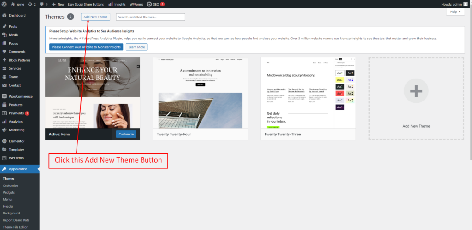The height and width of the screenshot is (230, 472).
Task: Click the SEO gear icon in admin bar
Action: coord(149,4)
